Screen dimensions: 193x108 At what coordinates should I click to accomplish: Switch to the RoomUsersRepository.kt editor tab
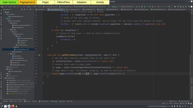pyautogui.click(x=178, y=9)
